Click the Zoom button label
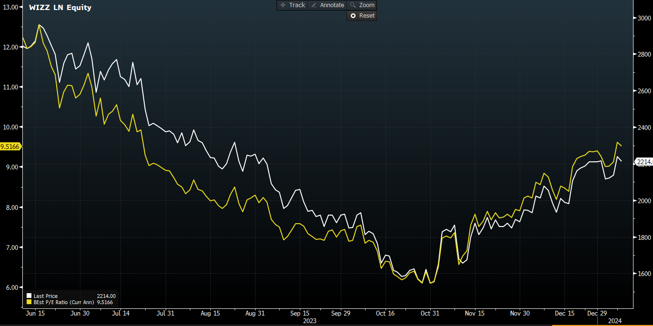Viewport: 653px width, 326px height. [x=367, y=5]
